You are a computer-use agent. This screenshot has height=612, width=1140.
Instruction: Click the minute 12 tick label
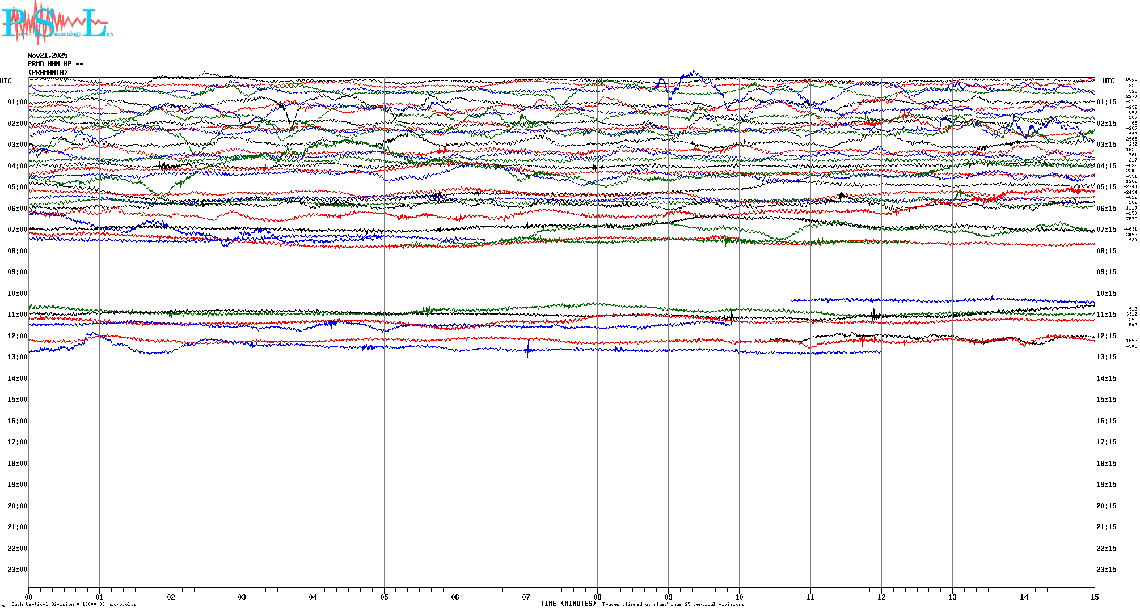881,597
